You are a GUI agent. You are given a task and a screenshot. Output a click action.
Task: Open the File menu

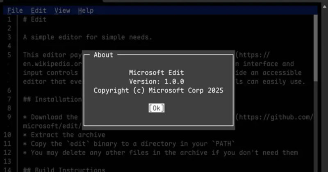[15, 10]
